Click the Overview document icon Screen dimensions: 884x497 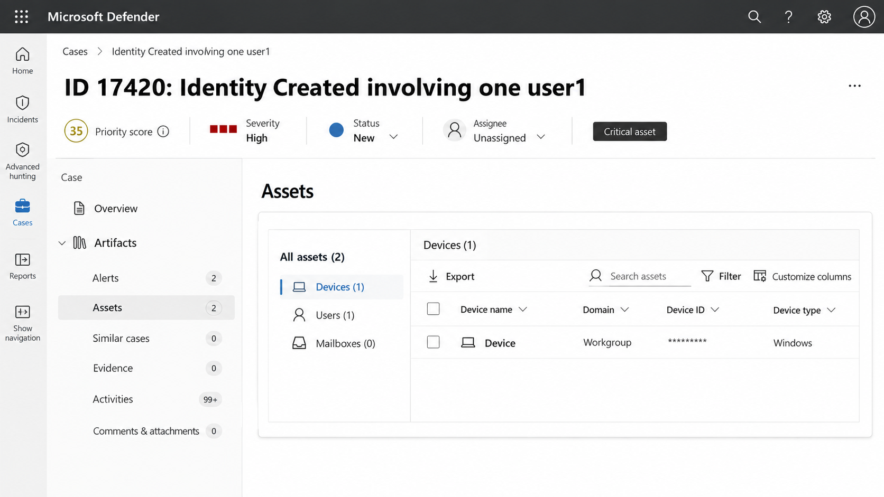pos(79,208)
